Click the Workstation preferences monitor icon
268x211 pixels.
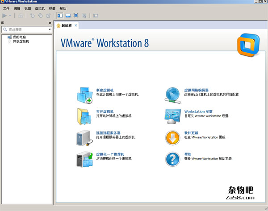tap(172, 117)
